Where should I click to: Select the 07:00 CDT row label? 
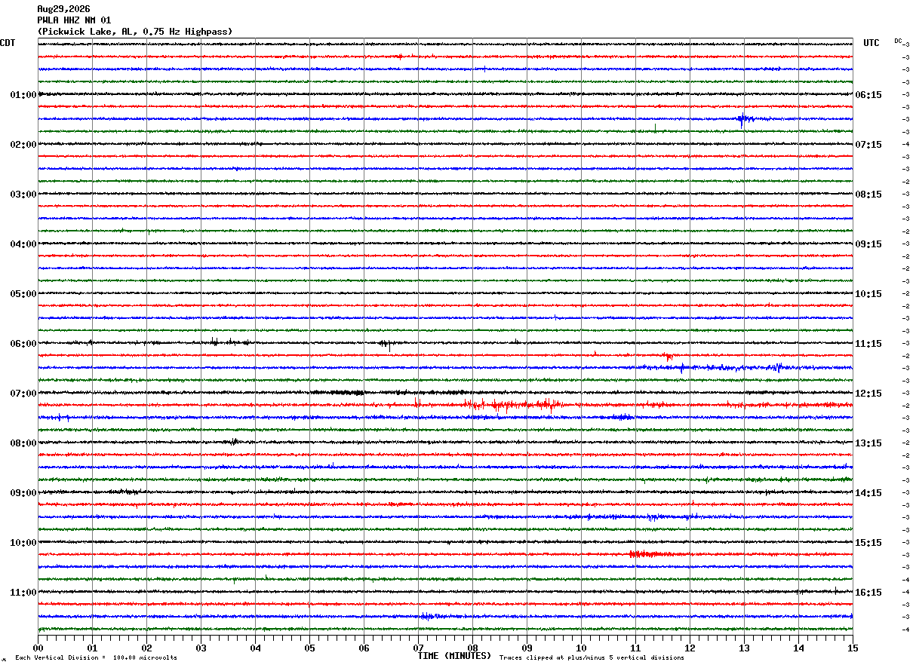[x=23, y=394]
